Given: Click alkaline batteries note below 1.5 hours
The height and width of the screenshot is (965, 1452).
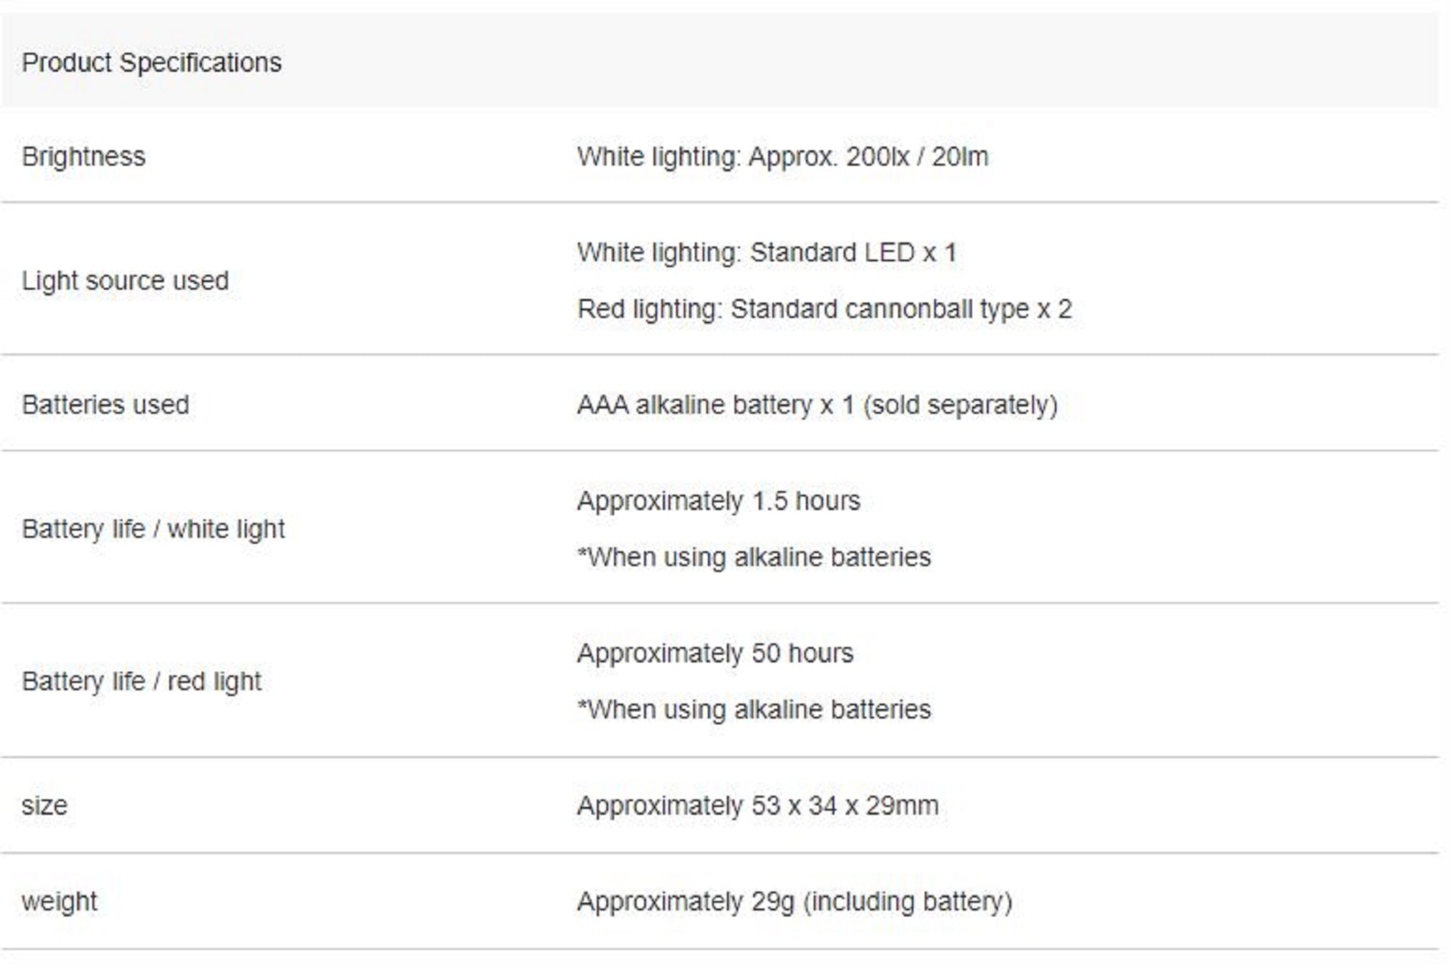Looking at the screenshot, I should [x=754, y=557].
